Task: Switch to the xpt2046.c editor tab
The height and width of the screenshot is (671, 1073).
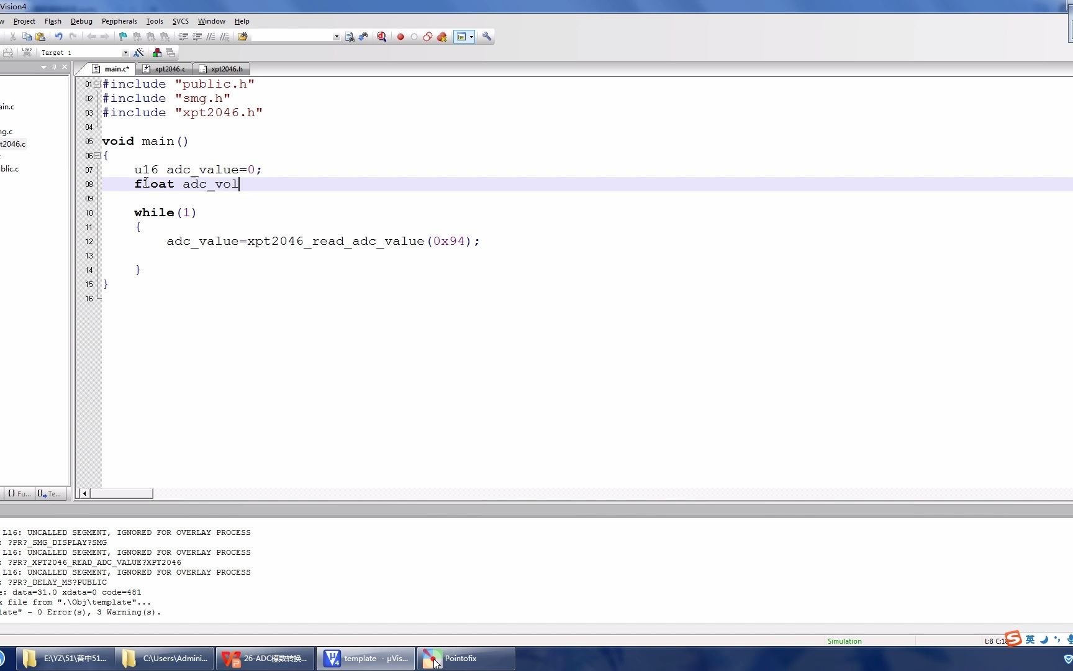Action: tap(165, 69)
